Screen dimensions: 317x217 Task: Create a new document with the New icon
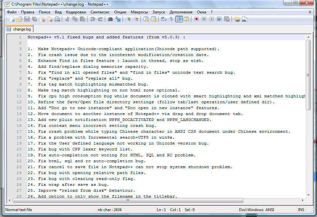click(12, 19)
